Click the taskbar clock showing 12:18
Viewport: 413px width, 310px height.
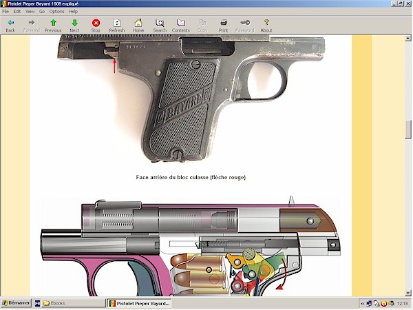[x=402, y=304]
